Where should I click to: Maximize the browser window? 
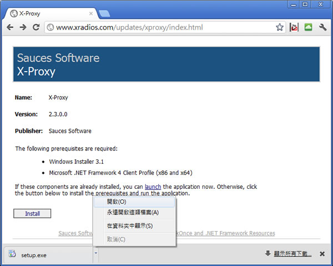305,4
